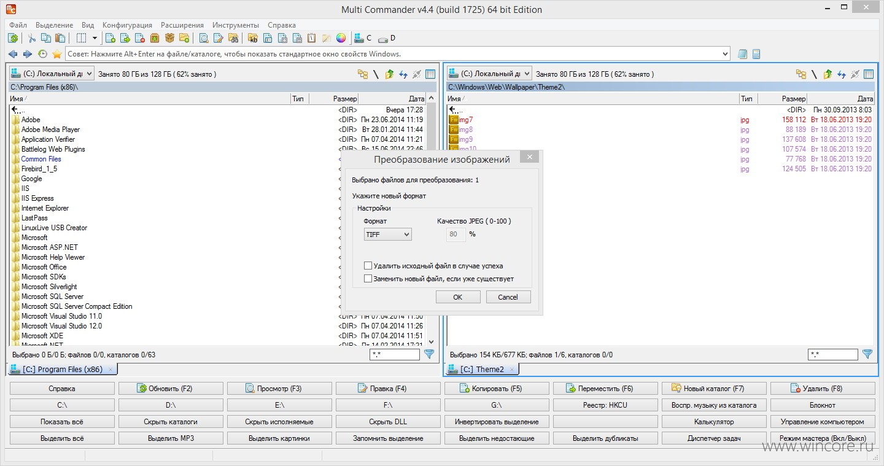Click the notepad icon beside command line

click(742, 54)
